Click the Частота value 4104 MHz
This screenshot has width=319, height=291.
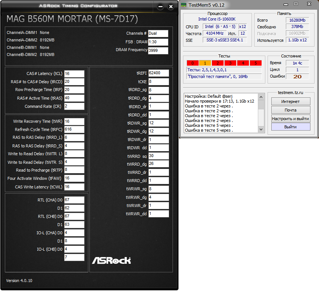click(215, 34)
